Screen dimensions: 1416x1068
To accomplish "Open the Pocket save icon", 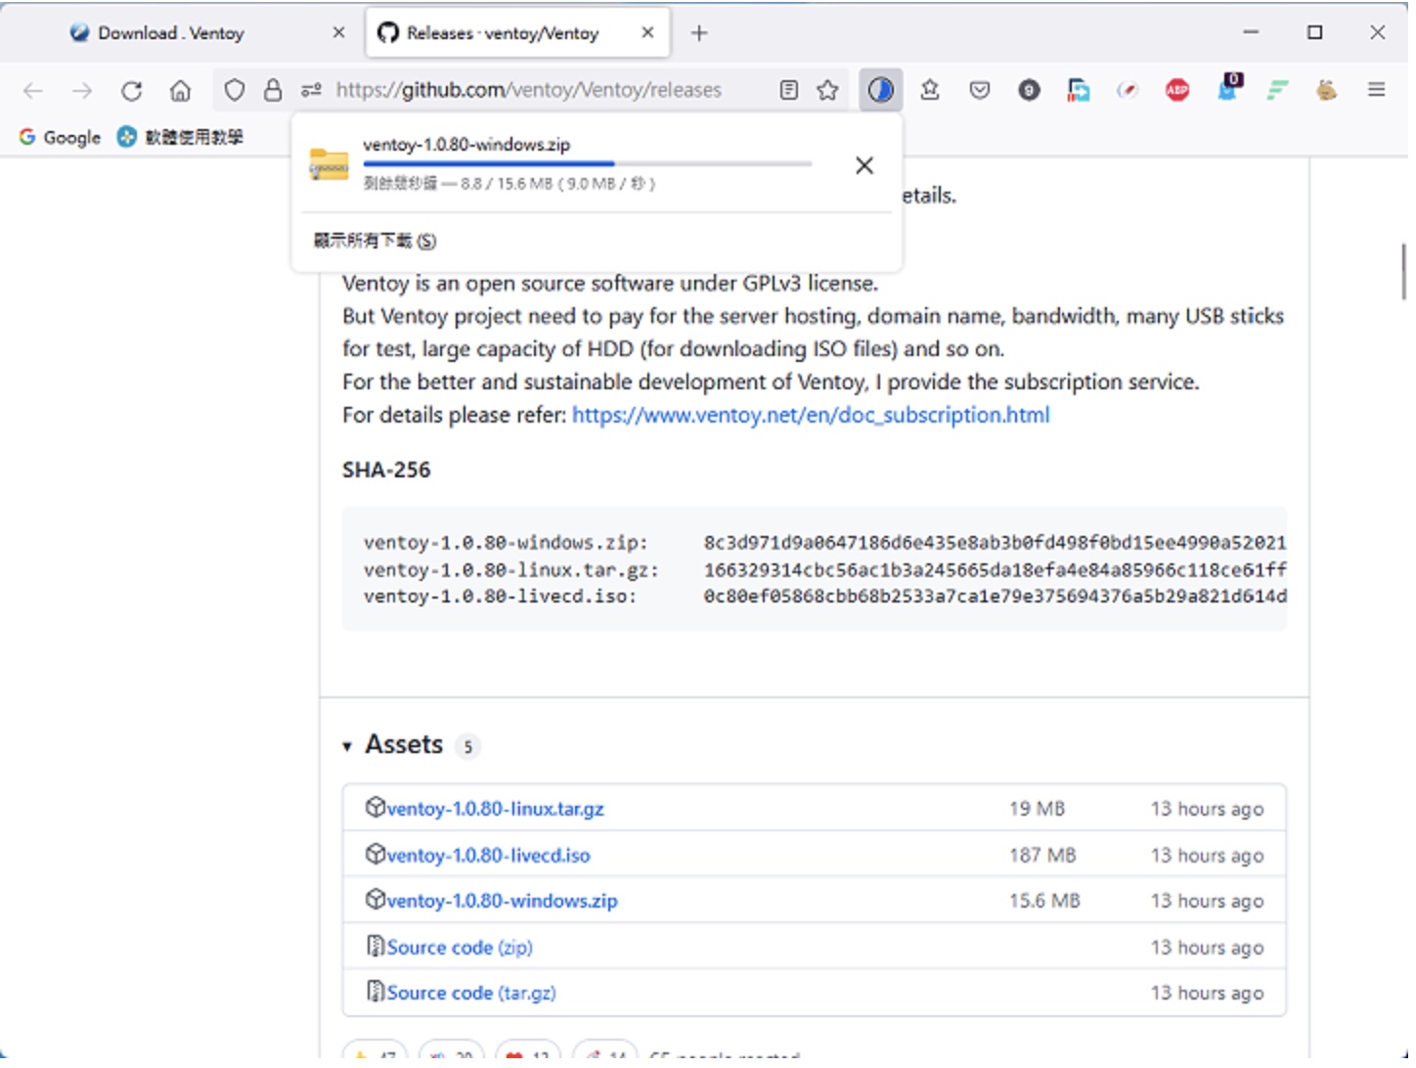I will click(x=981, y=91).
